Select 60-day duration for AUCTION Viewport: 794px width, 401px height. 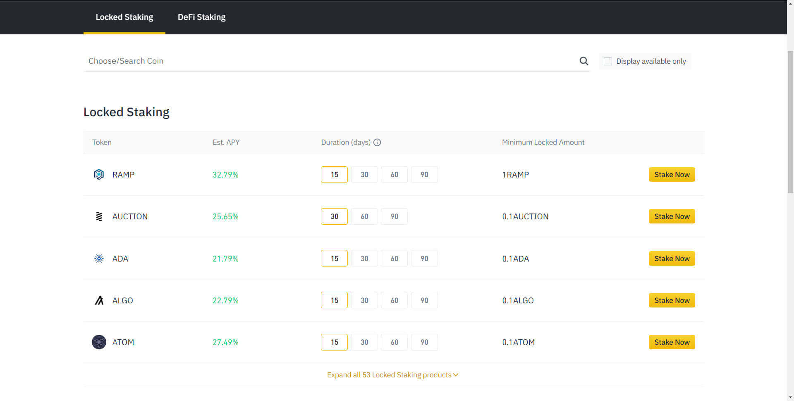tap(364, 216)
